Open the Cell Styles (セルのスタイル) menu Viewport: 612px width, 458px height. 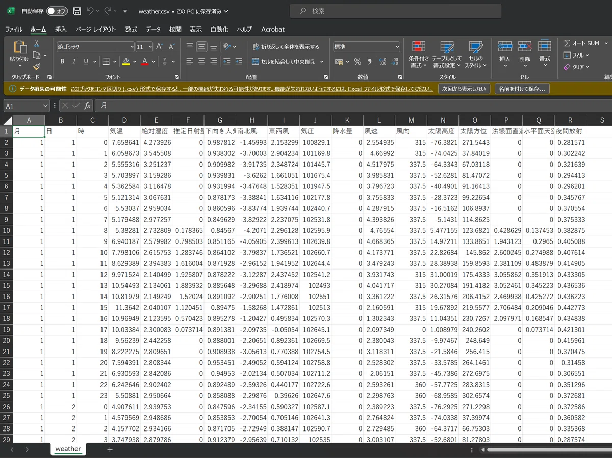[476, 55]
